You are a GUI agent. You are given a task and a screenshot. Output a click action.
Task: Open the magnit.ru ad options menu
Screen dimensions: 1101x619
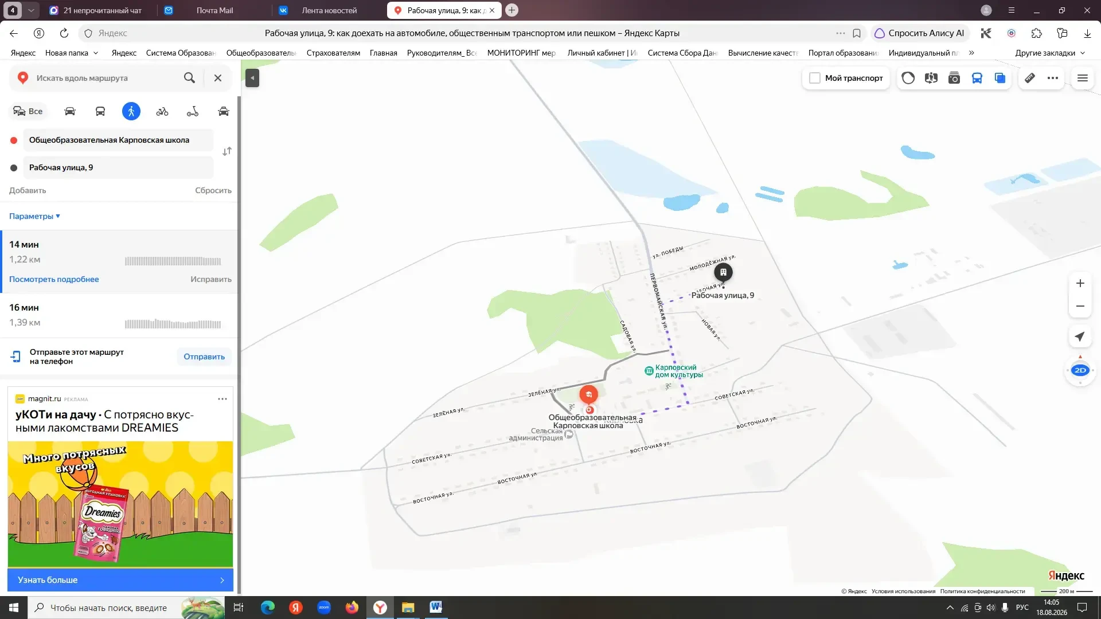(222, 399)
